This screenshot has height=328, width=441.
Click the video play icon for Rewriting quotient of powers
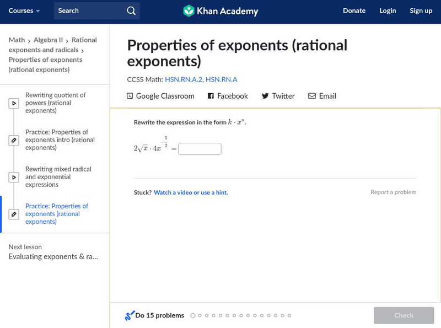point(14,103)
